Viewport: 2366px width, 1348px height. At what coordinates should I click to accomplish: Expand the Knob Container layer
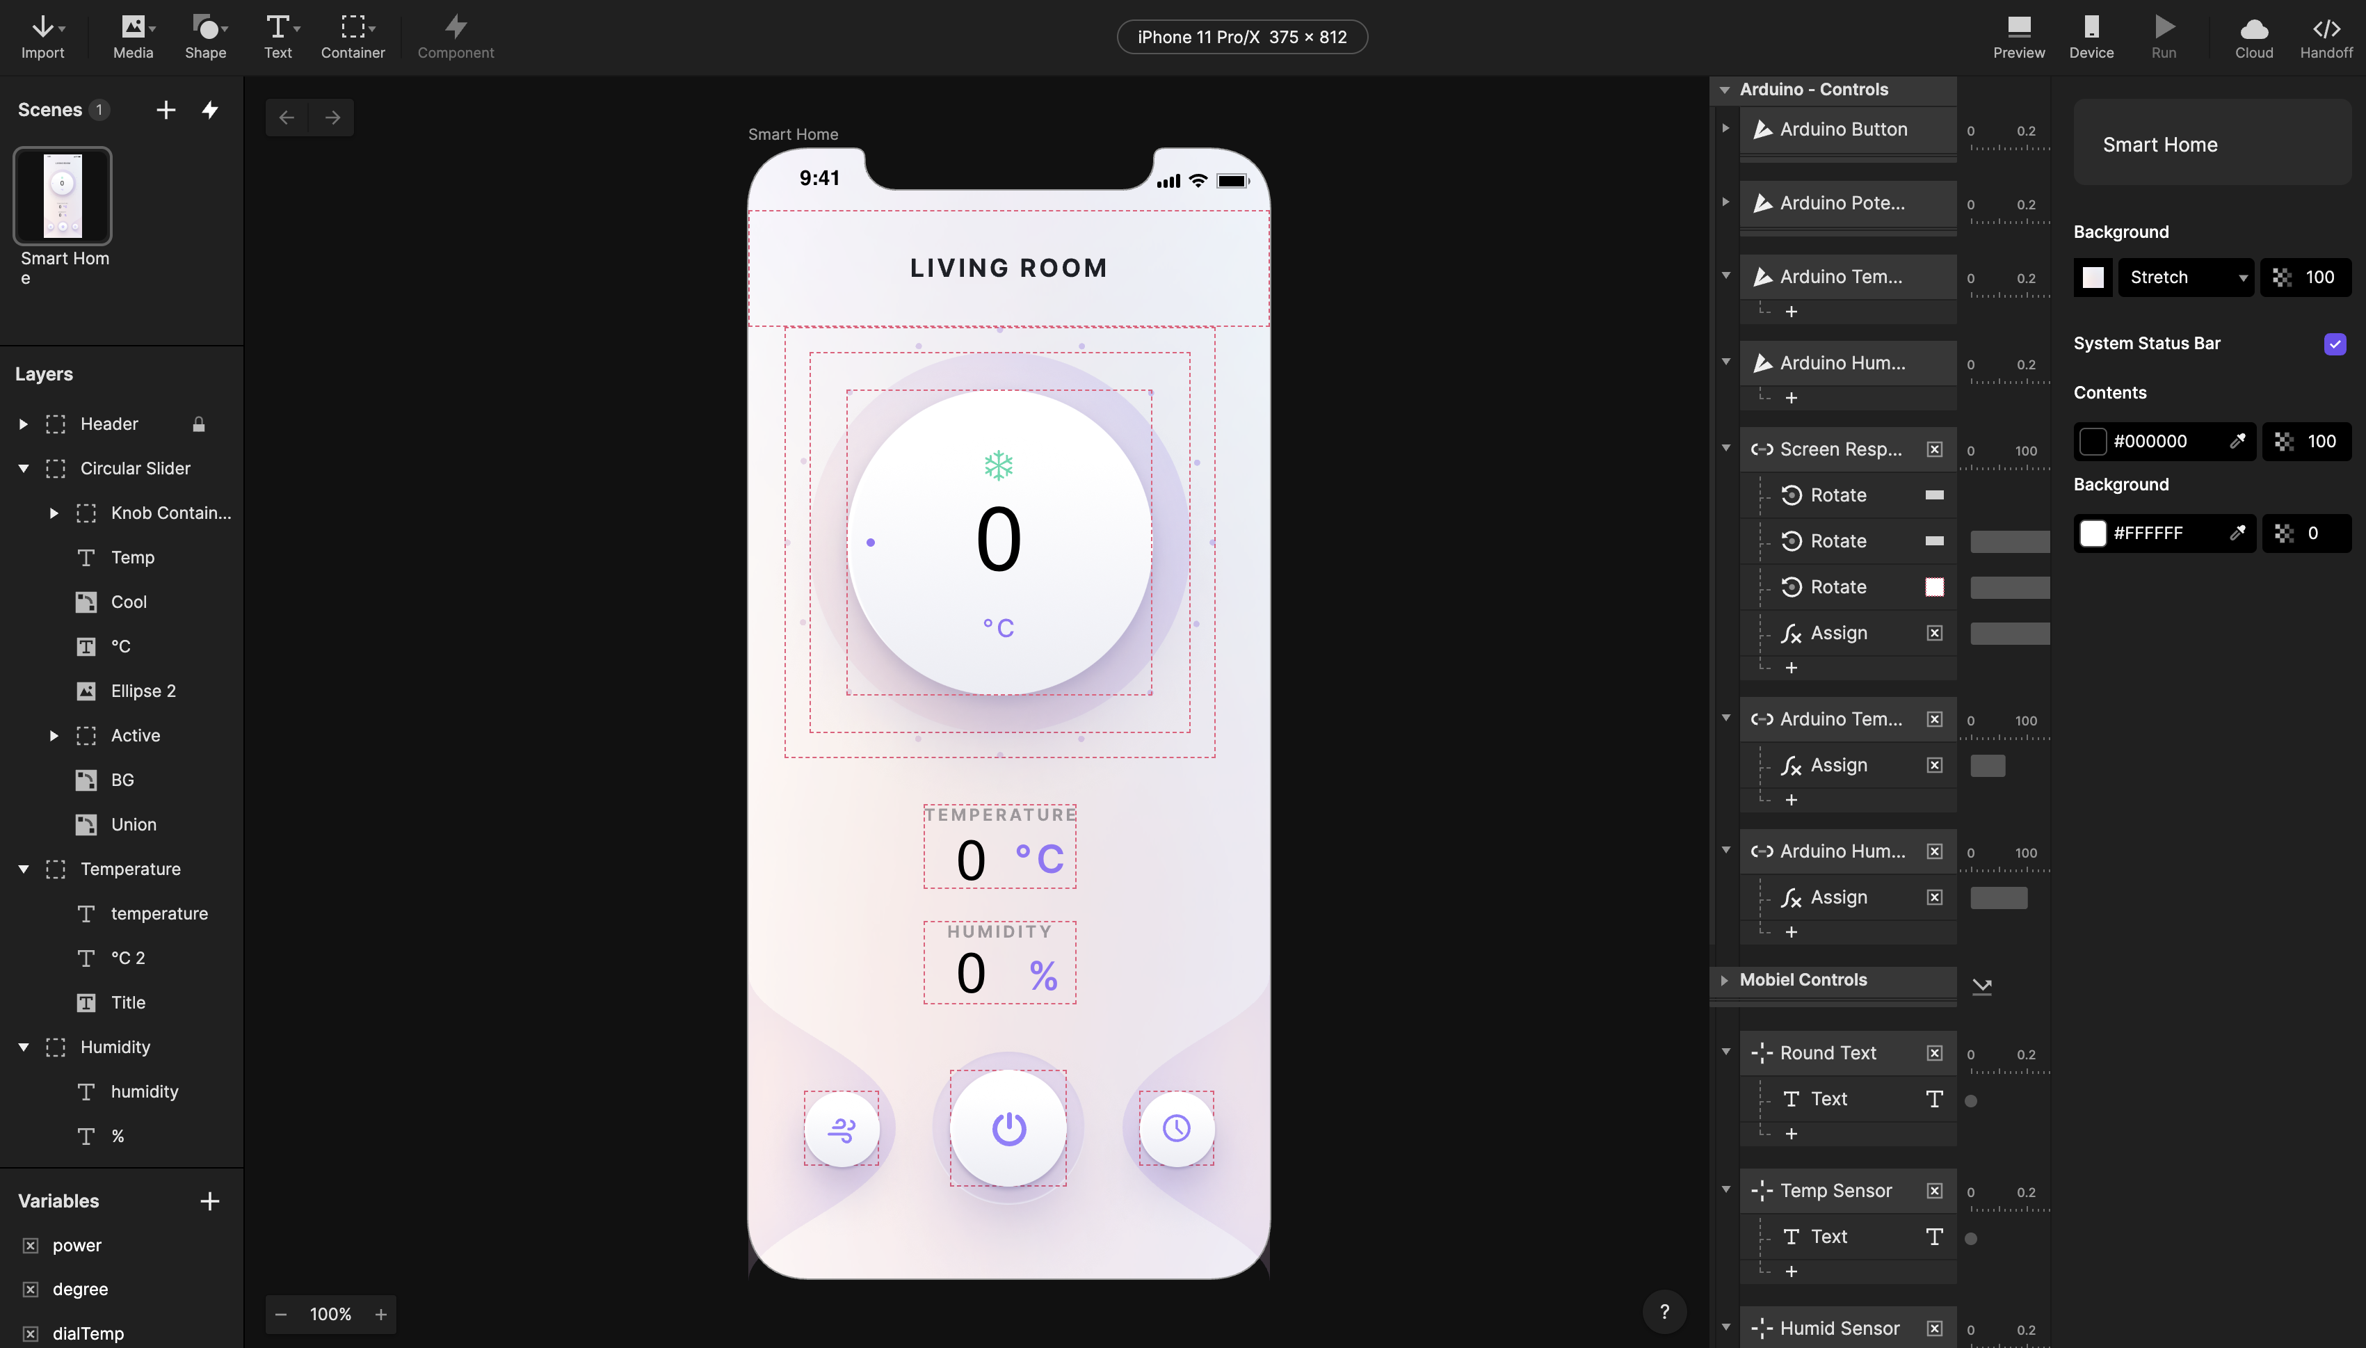[54, 513]
